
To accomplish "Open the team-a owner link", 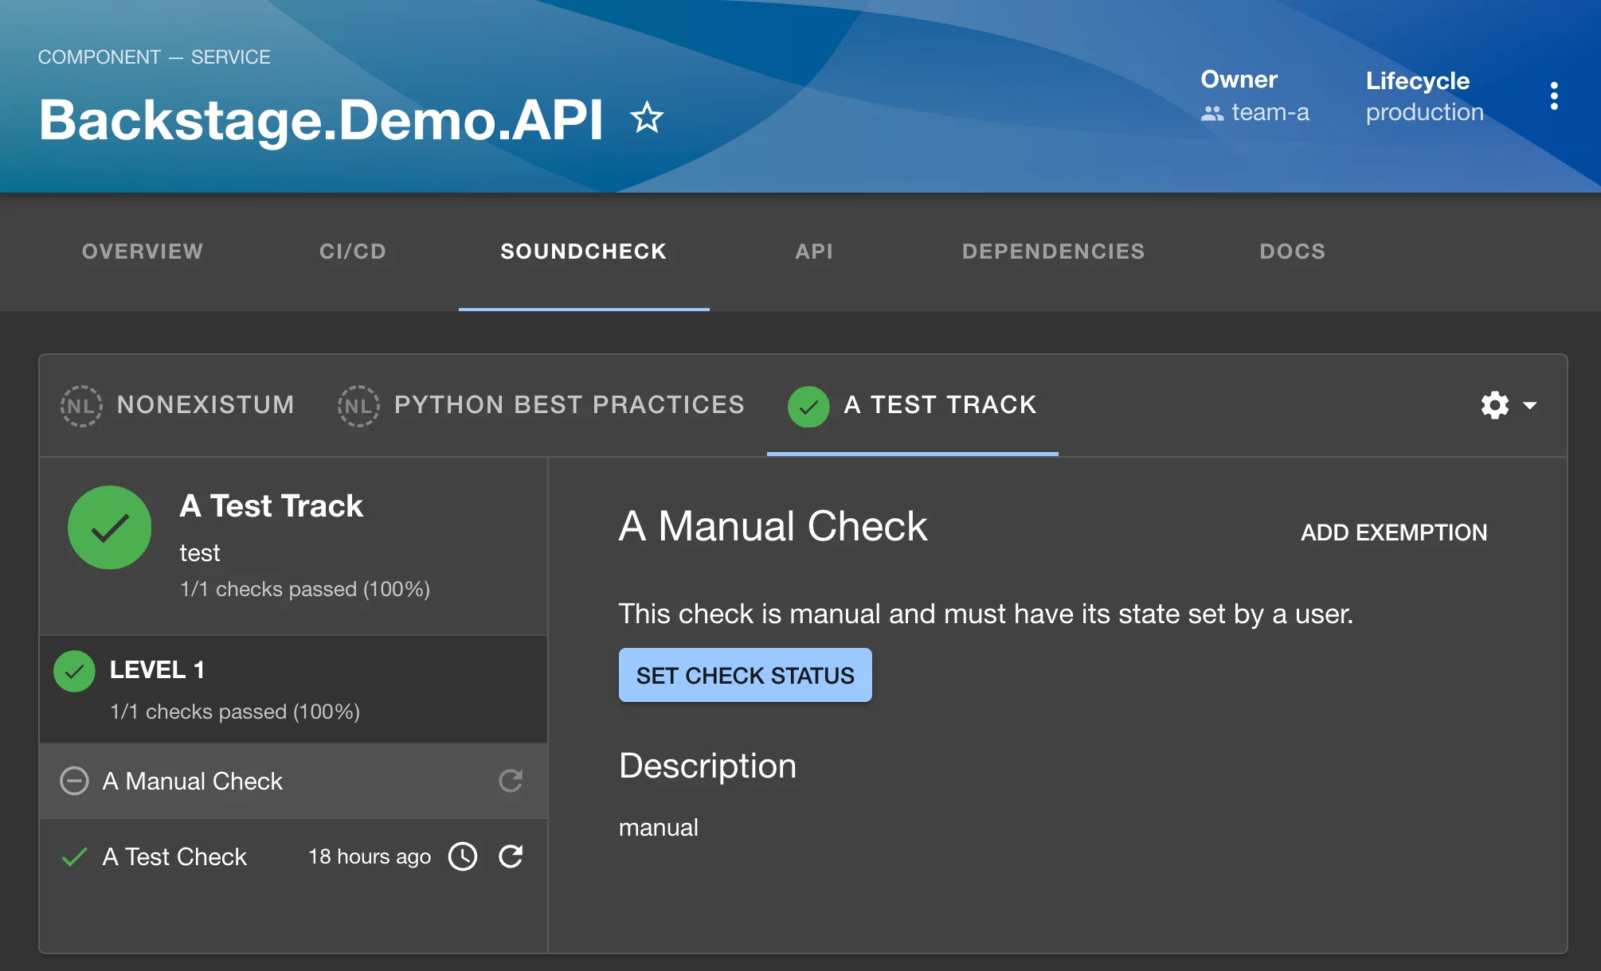I will tap(1270, 113).
